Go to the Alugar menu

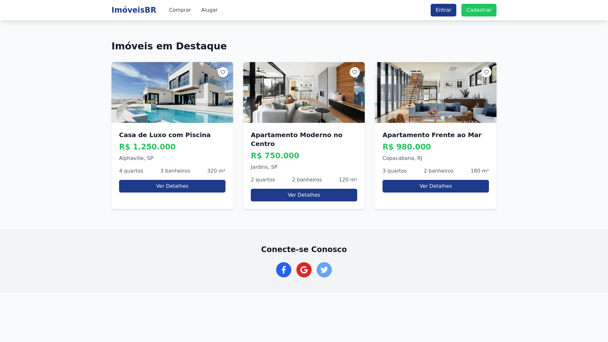tap(209, 10)
